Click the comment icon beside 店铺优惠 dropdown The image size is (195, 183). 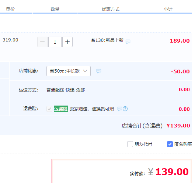coord(99,71)
